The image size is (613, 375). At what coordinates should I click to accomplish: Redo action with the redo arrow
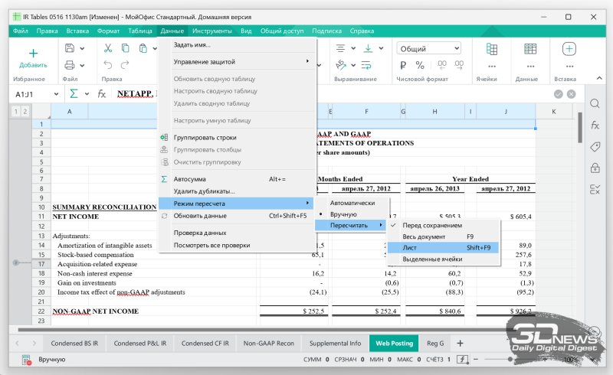(x=125, y=65)
